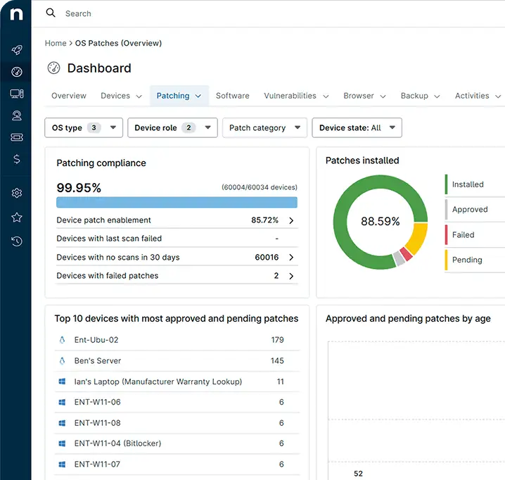
Task: Open the Favorites star sidebar icon
Action: click(17, 217)
